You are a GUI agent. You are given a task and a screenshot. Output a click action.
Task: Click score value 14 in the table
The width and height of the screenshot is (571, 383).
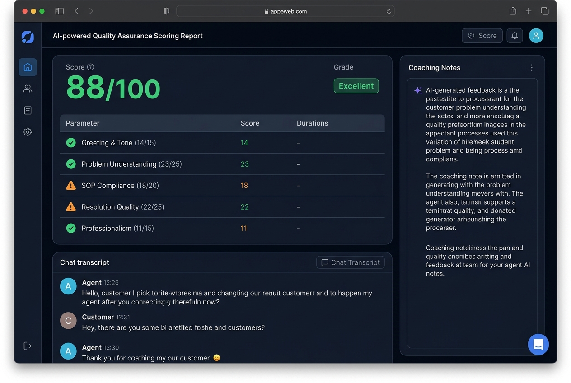(x=244, y=143)
